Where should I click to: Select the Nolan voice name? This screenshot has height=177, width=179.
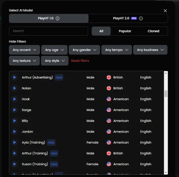[x=26, y=88]
